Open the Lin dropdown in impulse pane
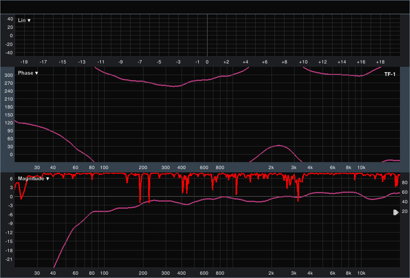 pyautogui.click(x=24, y=20)
